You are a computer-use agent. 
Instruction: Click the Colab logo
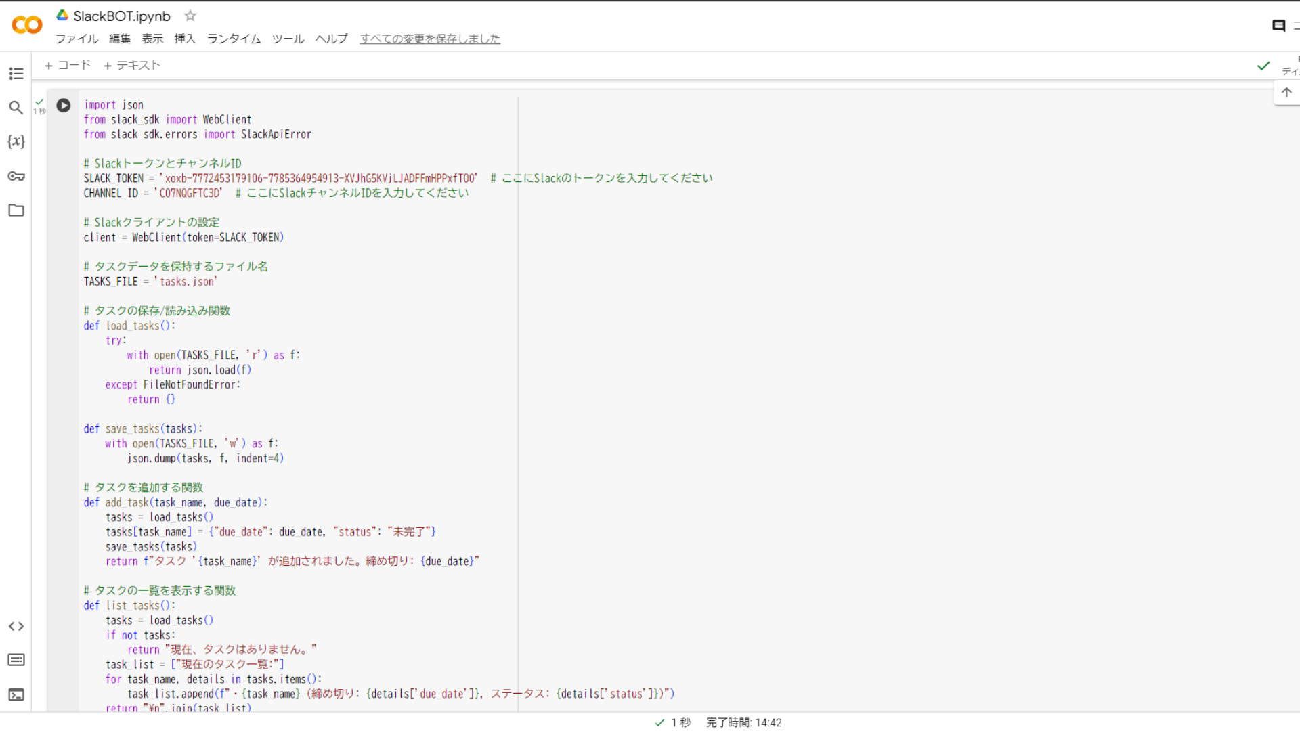click(x=27, y=25)
